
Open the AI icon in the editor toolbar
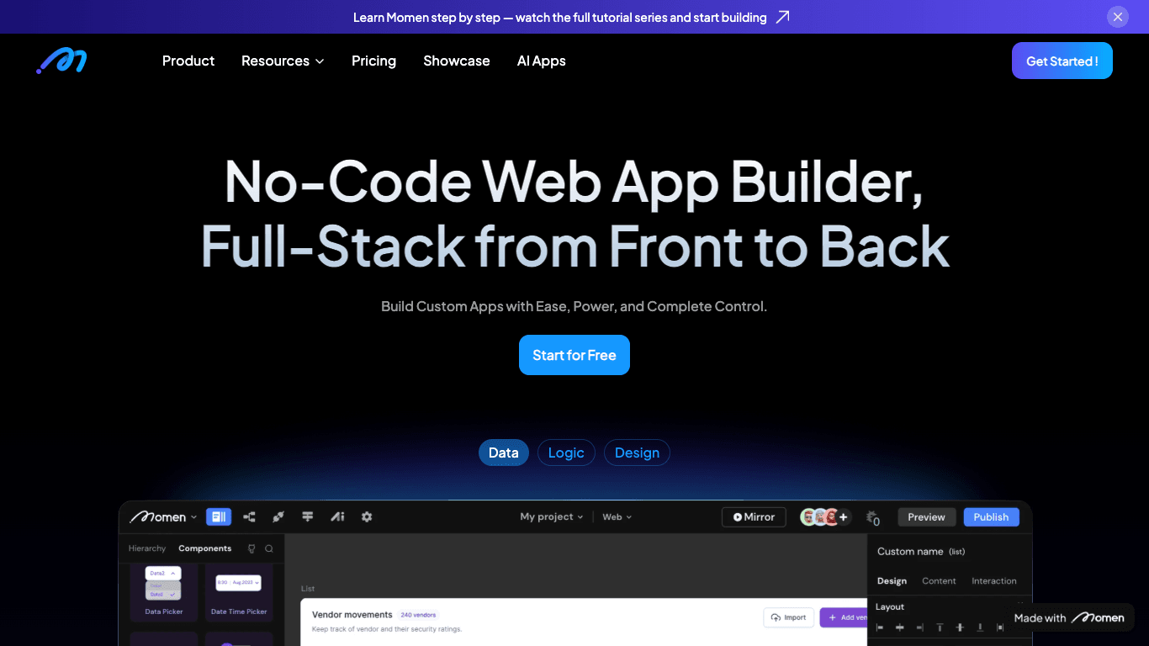pos(337,516)
